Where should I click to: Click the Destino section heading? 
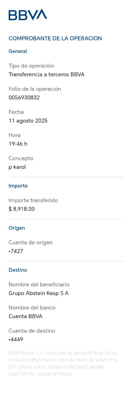(18, 270)
